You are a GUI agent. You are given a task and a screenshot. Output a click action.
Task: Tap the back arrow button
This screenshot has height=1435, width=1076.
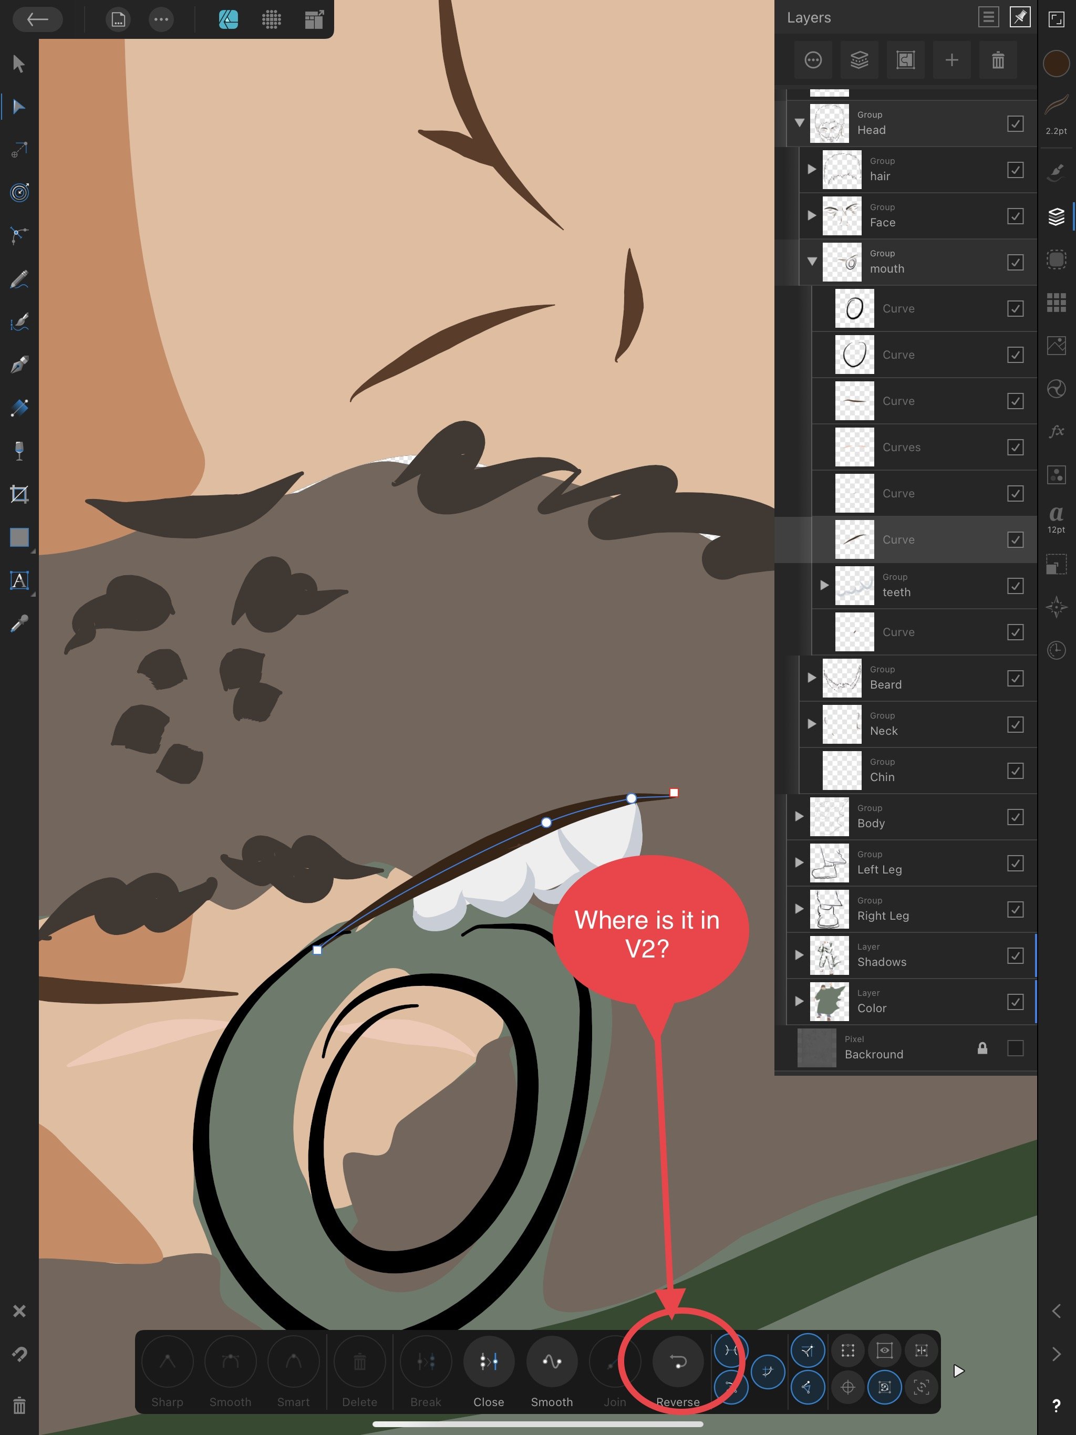(x=38, y=19)
